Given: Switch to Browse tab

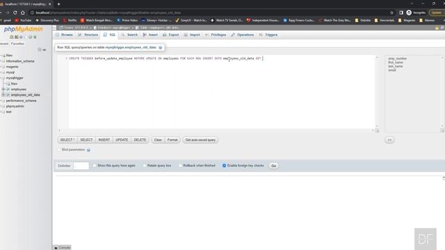Looking at the screenshot, I should pyautogui.click(x=65, y=35).
